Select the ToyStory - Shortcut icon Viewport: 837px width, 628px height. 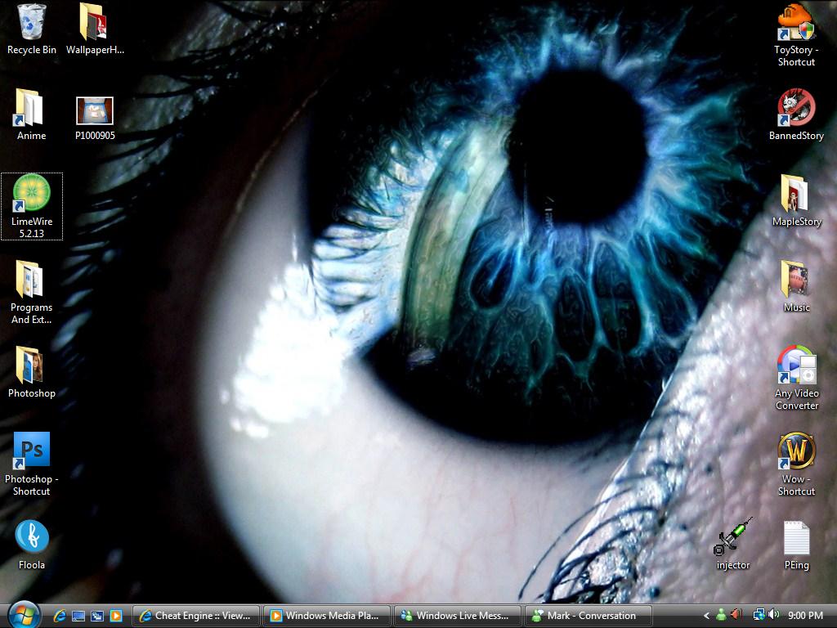(x=796, y=22)
